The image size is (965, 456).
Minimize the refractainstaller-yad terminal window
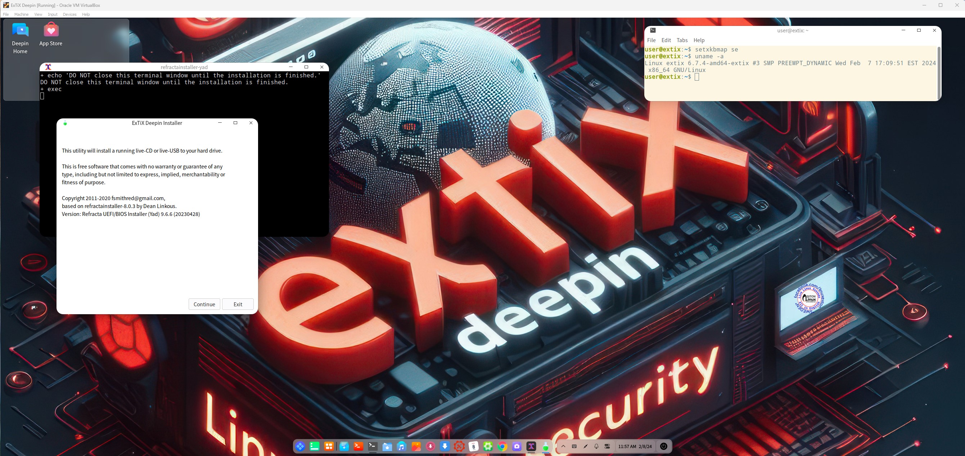click(x=291, y=67)
